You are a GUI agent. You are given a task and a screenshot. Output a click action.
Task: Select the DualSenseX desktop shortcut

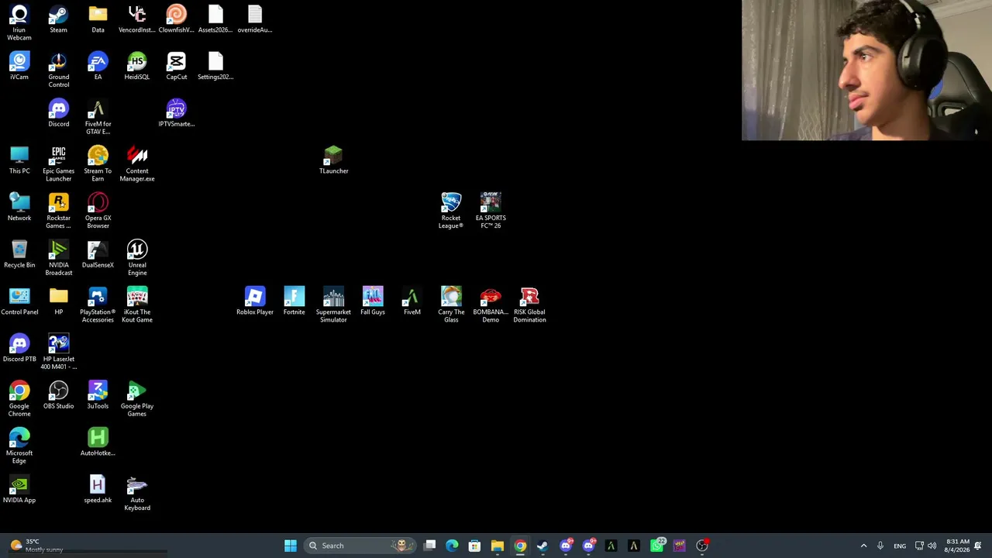click(x=98, y=254)
